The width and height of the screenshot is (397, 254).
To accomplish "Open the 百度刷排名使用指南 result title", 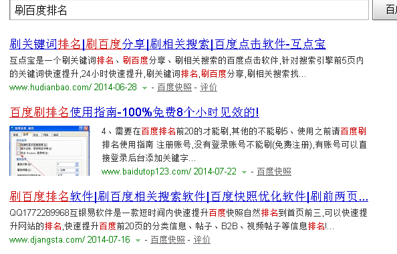I will (134, 112).
